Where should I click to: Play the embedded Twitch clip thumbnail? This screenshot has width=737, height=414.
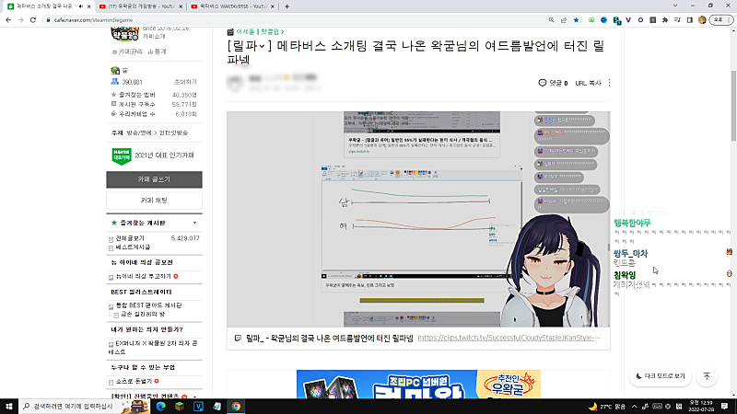pos(418,219)
